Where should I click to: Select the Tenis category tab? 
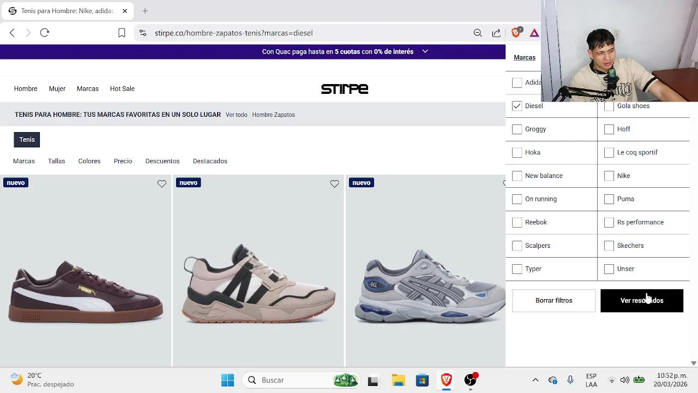27,140
